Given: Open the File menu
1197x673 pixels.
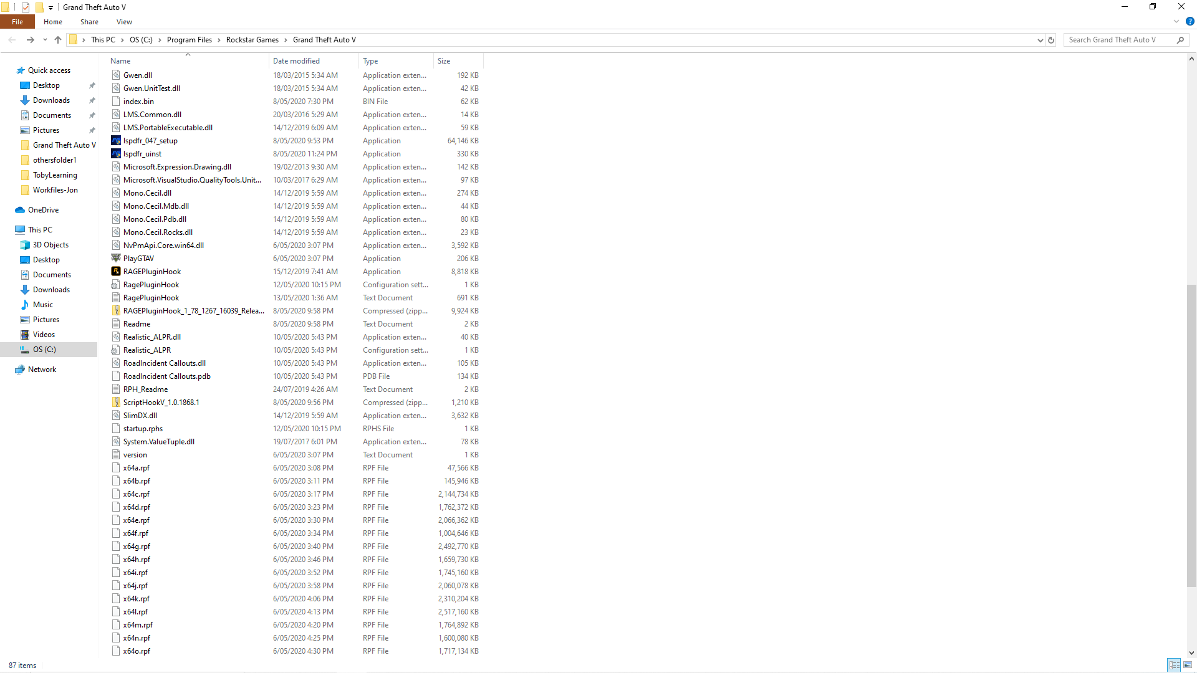Looking at the screenshot, I should [x=17, y=22].
